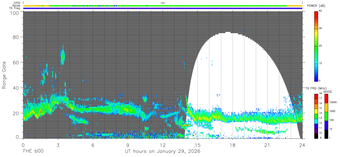Screen dimensions: 340x157
Task: Click the 13 label on the TX FRQ scale
Action: tap(320, 118)
